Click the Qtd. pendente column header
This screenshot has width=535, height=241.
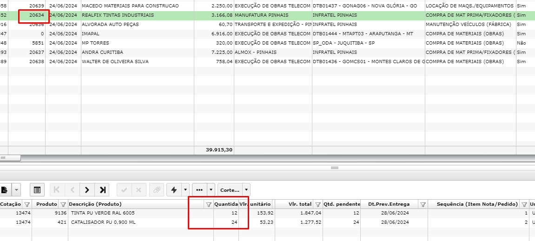pos(342,204)
